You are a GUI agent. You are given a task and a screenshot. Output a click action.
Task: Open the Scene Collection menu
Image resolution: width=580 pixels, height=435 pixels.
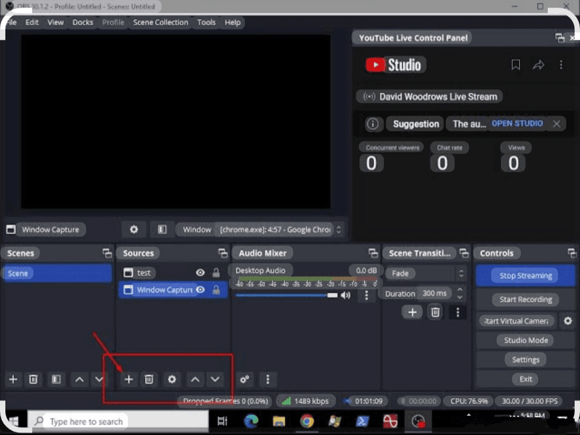point(161,22)
